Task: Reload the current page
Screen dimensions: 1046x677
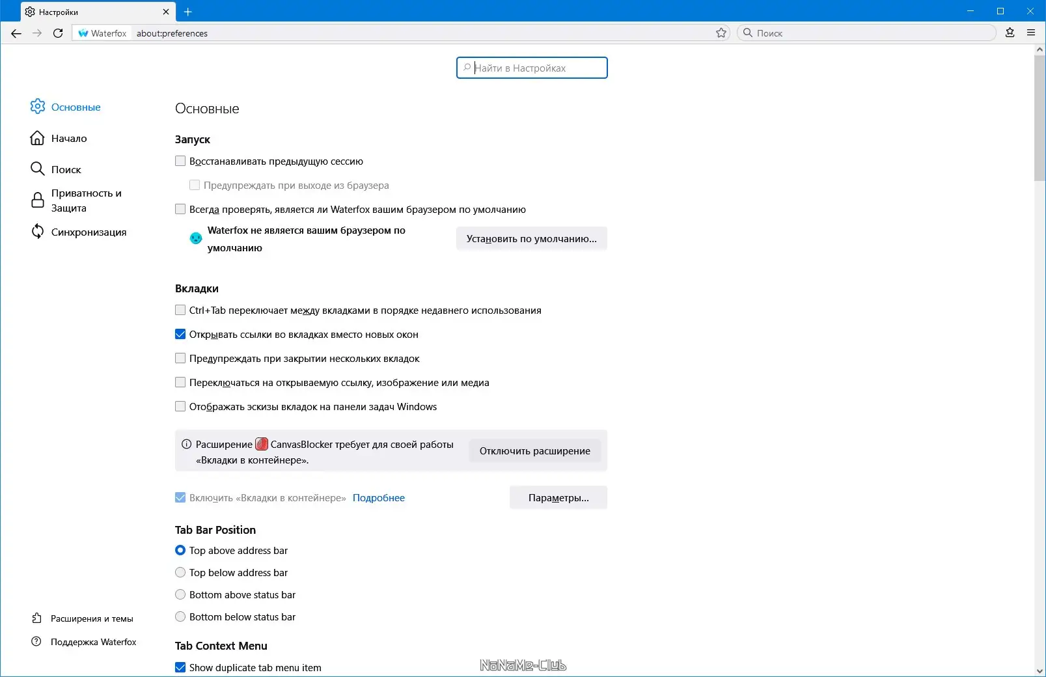Action: [58, 33]
